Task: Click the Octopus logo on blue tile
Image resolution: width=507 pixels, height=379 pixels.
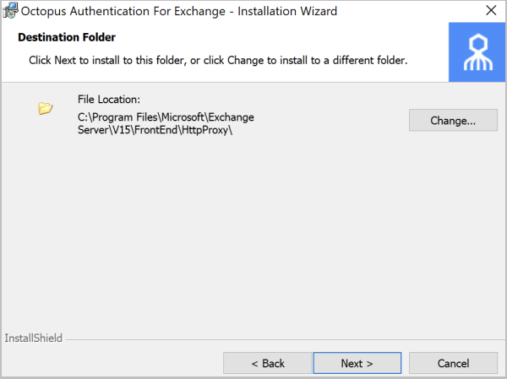Action: click(x=478, y=52)
